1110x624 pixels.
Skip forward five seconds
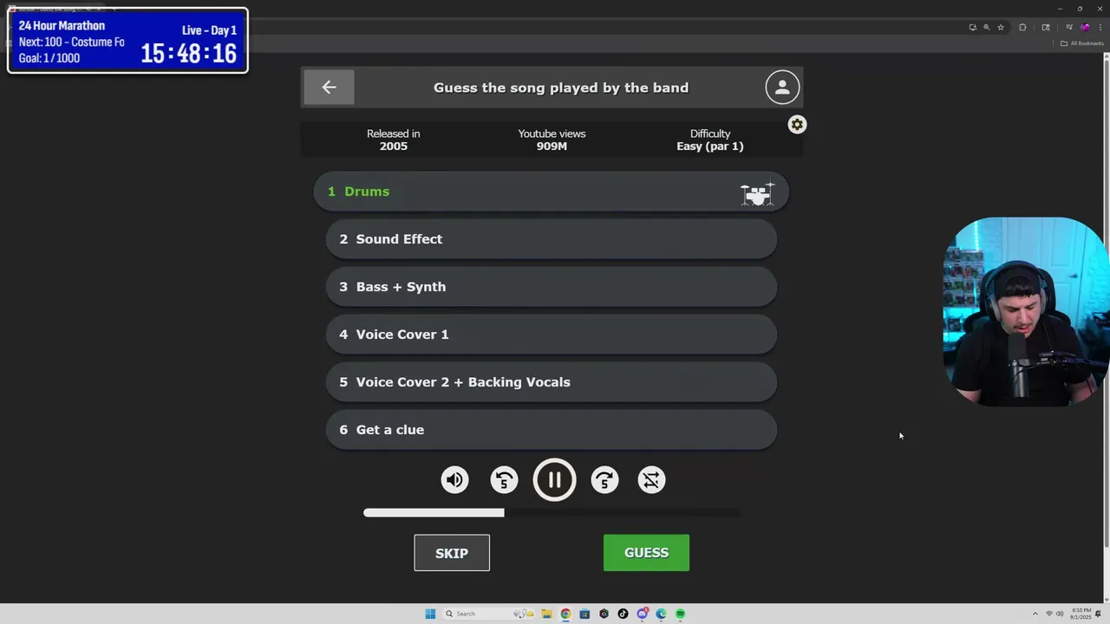point(604,480)
